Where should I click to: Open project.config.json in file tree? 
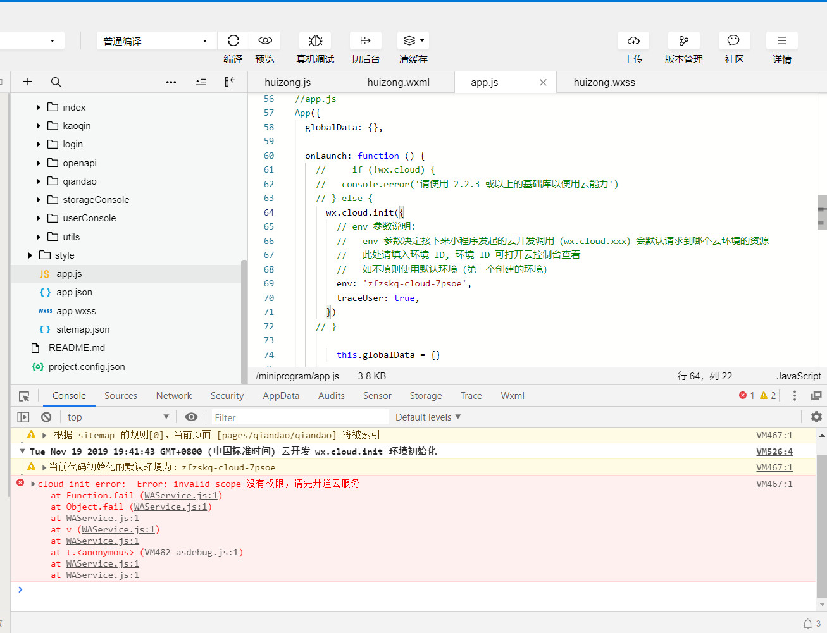(87, 367)
